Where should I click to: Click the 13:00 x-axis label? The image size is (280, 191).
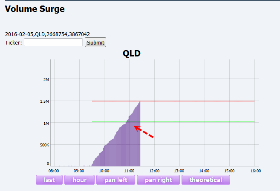[179, 171]
